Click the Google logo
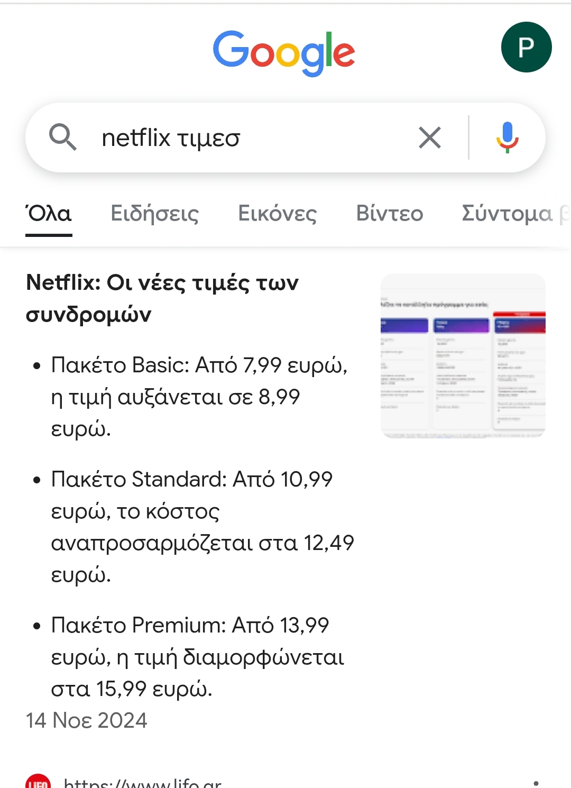 click(284, 52)
